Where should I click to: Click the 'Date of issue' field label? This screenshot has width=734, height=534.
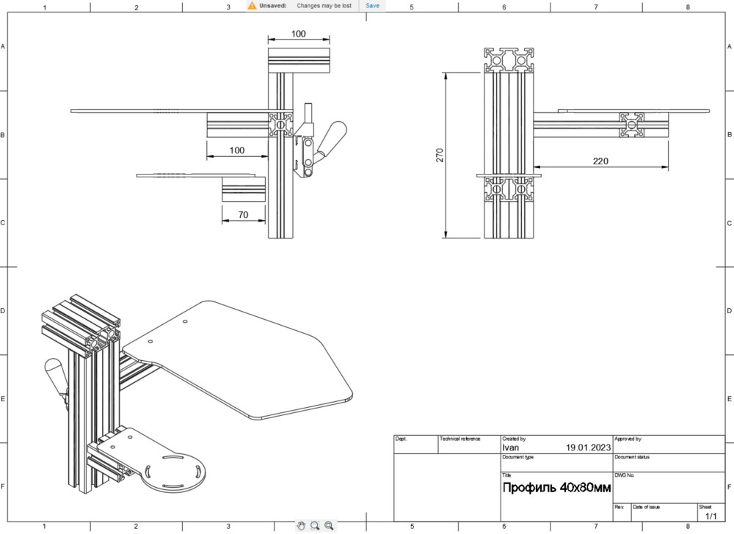pyautogui.click(x=647, y=507)
